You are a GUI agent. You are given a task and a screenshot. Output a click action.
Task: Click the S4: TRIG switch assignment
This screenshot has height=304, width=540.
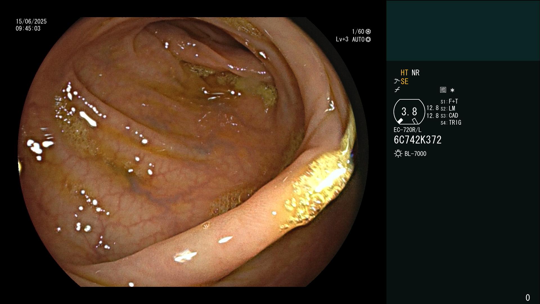pyautogui.click(x=451, y=122)
